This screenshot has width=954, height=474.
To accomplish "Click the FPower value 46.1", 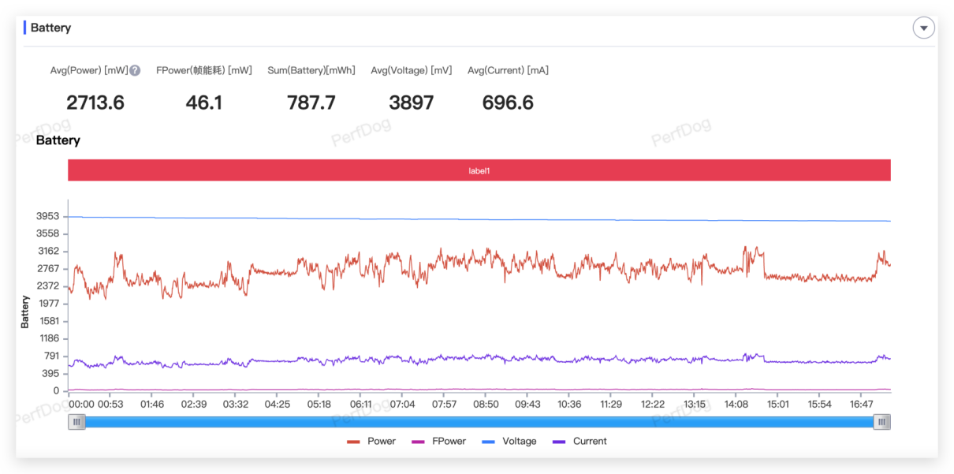I will [204, 103].
